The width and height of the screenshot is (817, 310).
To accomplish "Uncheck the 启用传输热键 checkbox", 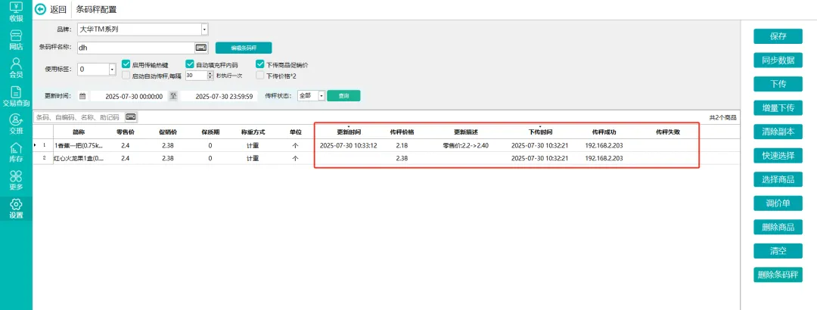I will tap(126, 65).
